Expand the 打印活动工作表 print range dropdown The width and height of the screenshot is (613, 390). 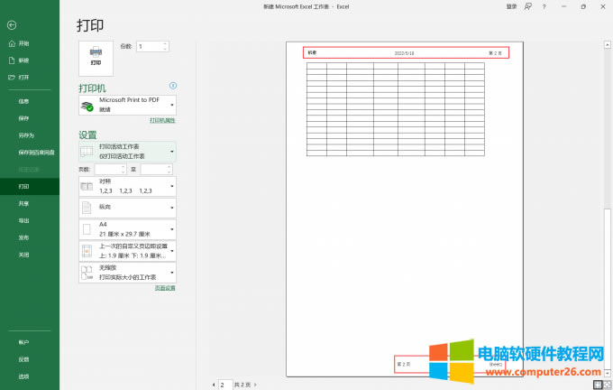pyautogui.click(x=127, y=151)
